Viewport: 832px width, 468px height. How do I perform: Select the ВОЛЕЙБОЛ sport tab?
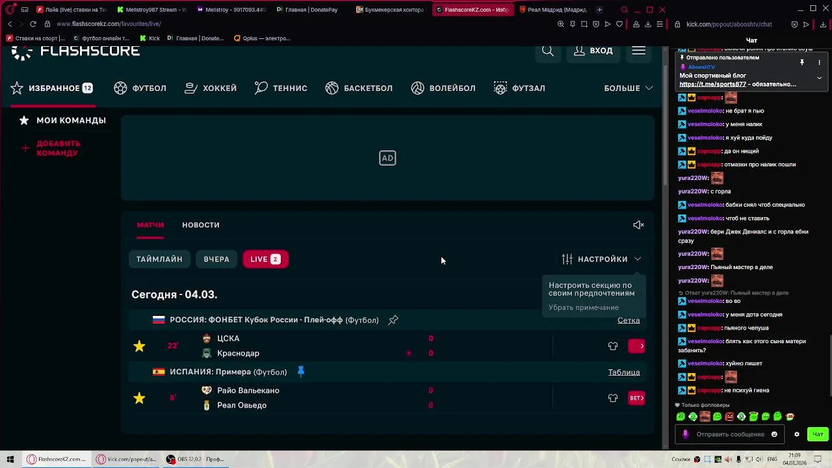[443, 88]
